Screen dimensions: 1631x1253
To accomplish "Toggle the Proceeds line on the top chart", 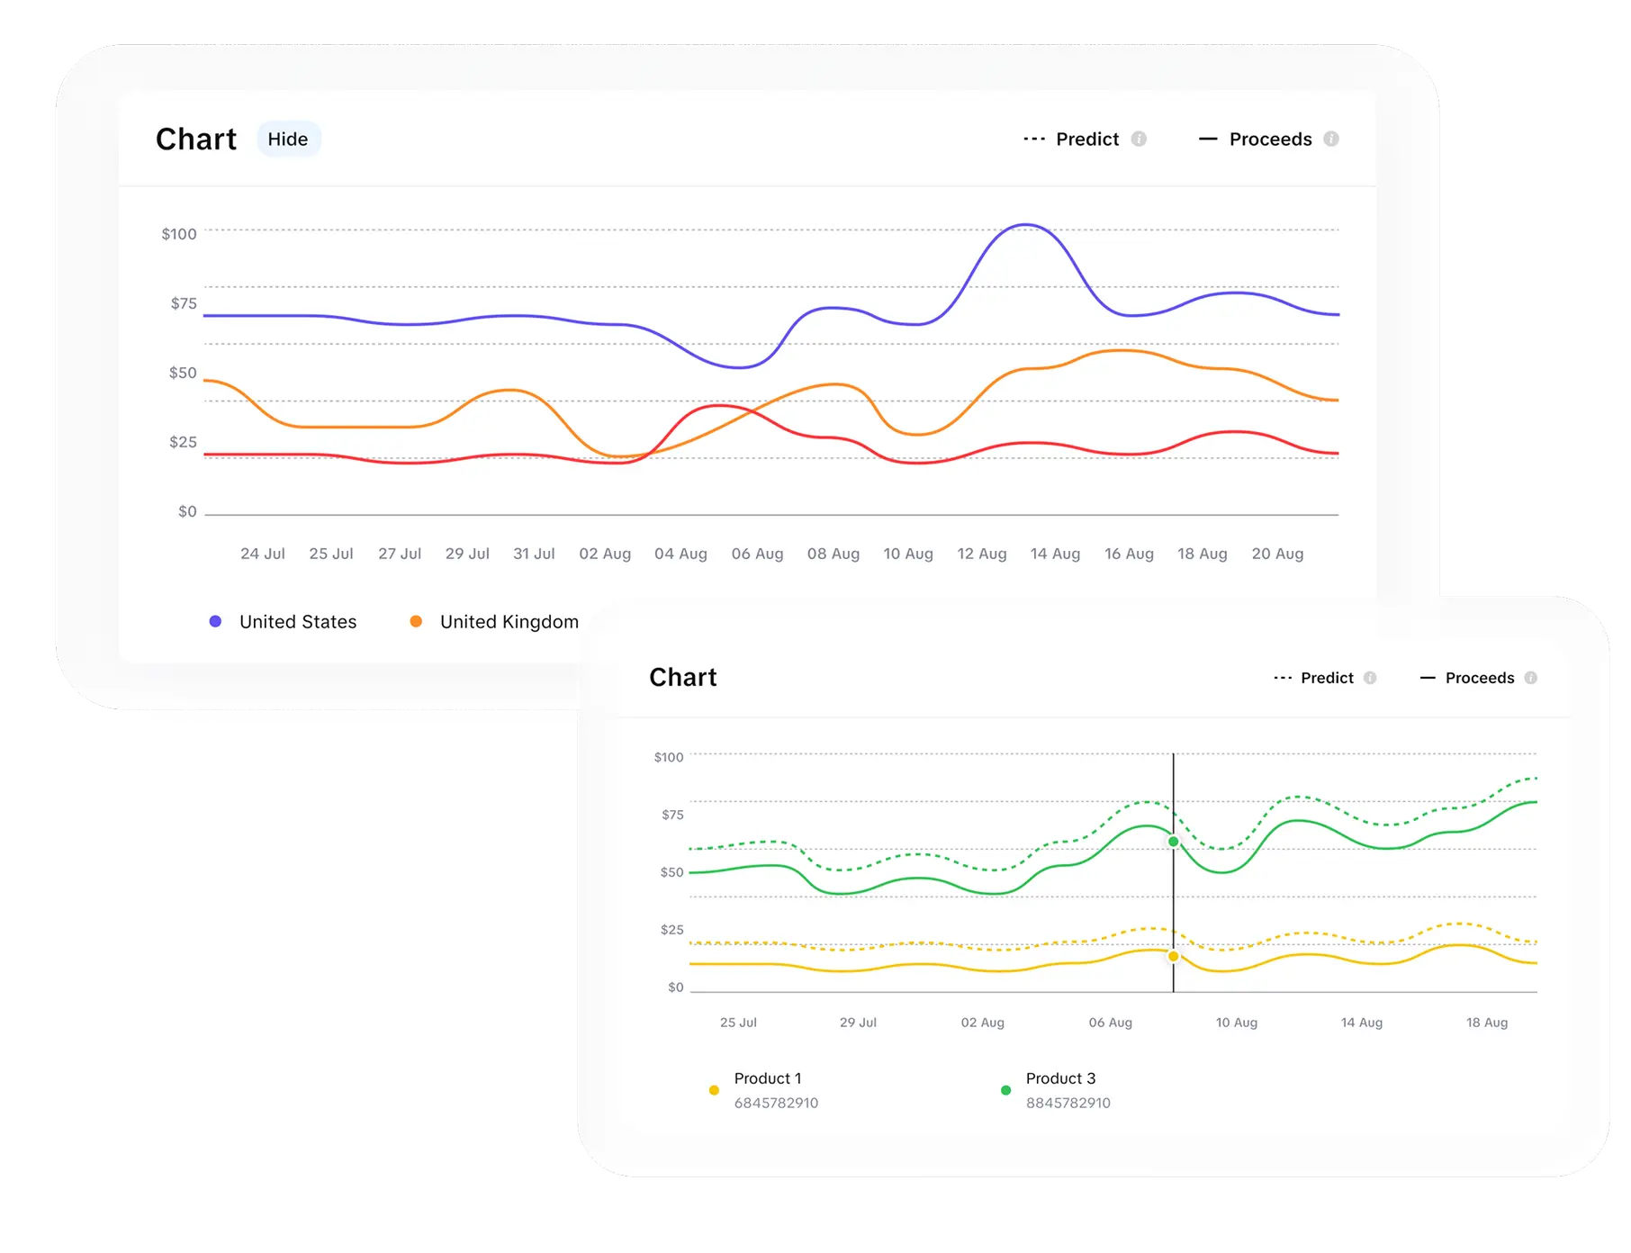I will [x=1269, y=139].
